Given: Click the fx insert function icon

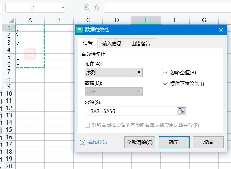Looking at the screenshot, I should [x=97, y=8].
